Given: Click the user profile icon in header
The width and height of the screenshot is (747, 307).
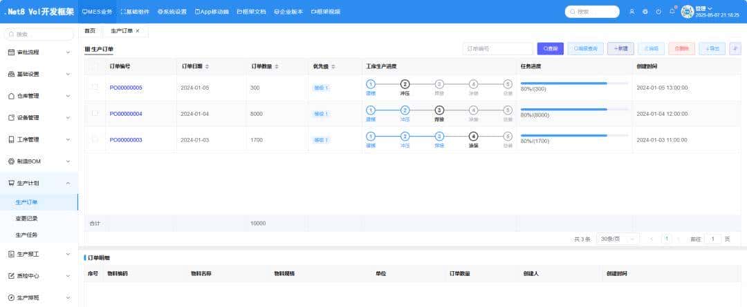Looking at the screenshot, I should [x=632, y=12].
